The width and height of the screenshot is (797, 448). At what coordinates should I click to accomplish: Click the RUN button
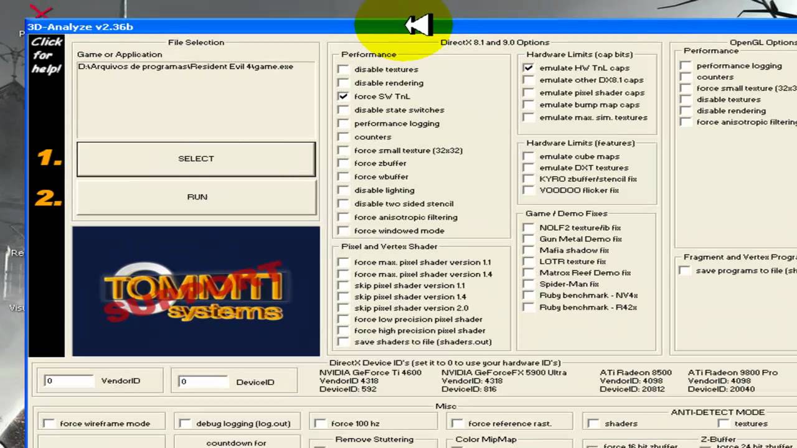(x=196, y=197)
